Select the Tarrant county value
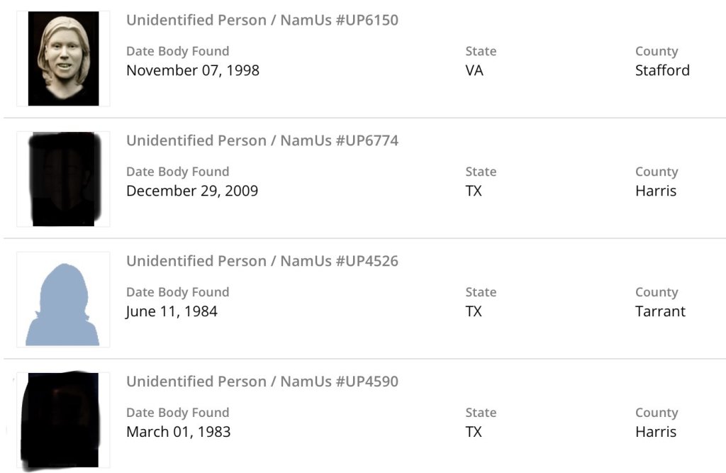The width and height of the screenshot is (726, 473). (660, 311)
